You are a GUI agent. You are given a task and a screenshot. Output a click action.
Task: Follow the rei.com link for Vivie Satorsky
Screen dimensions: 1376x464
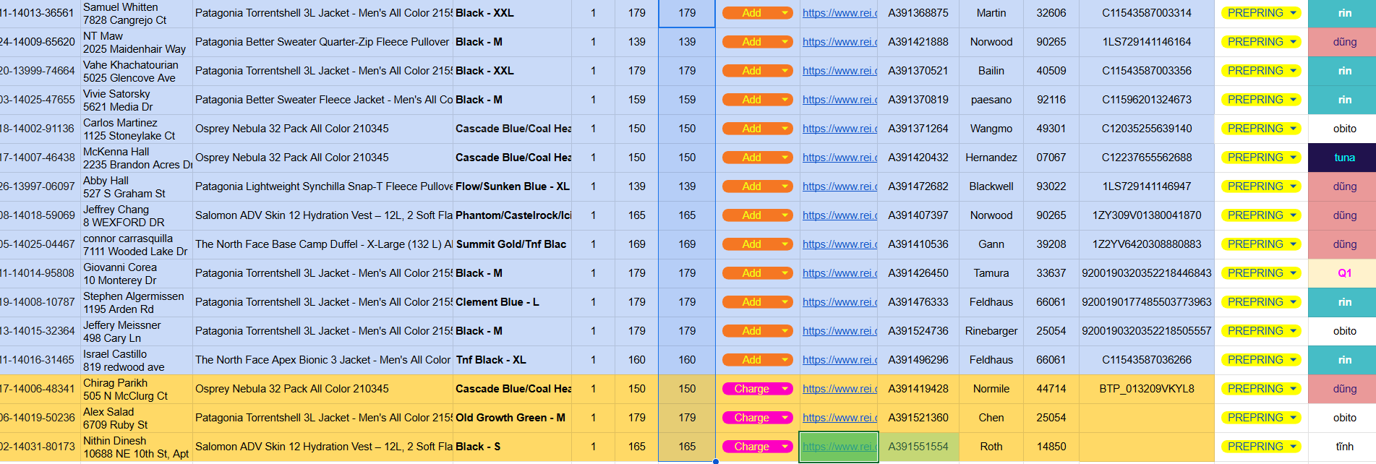(839, 100)
